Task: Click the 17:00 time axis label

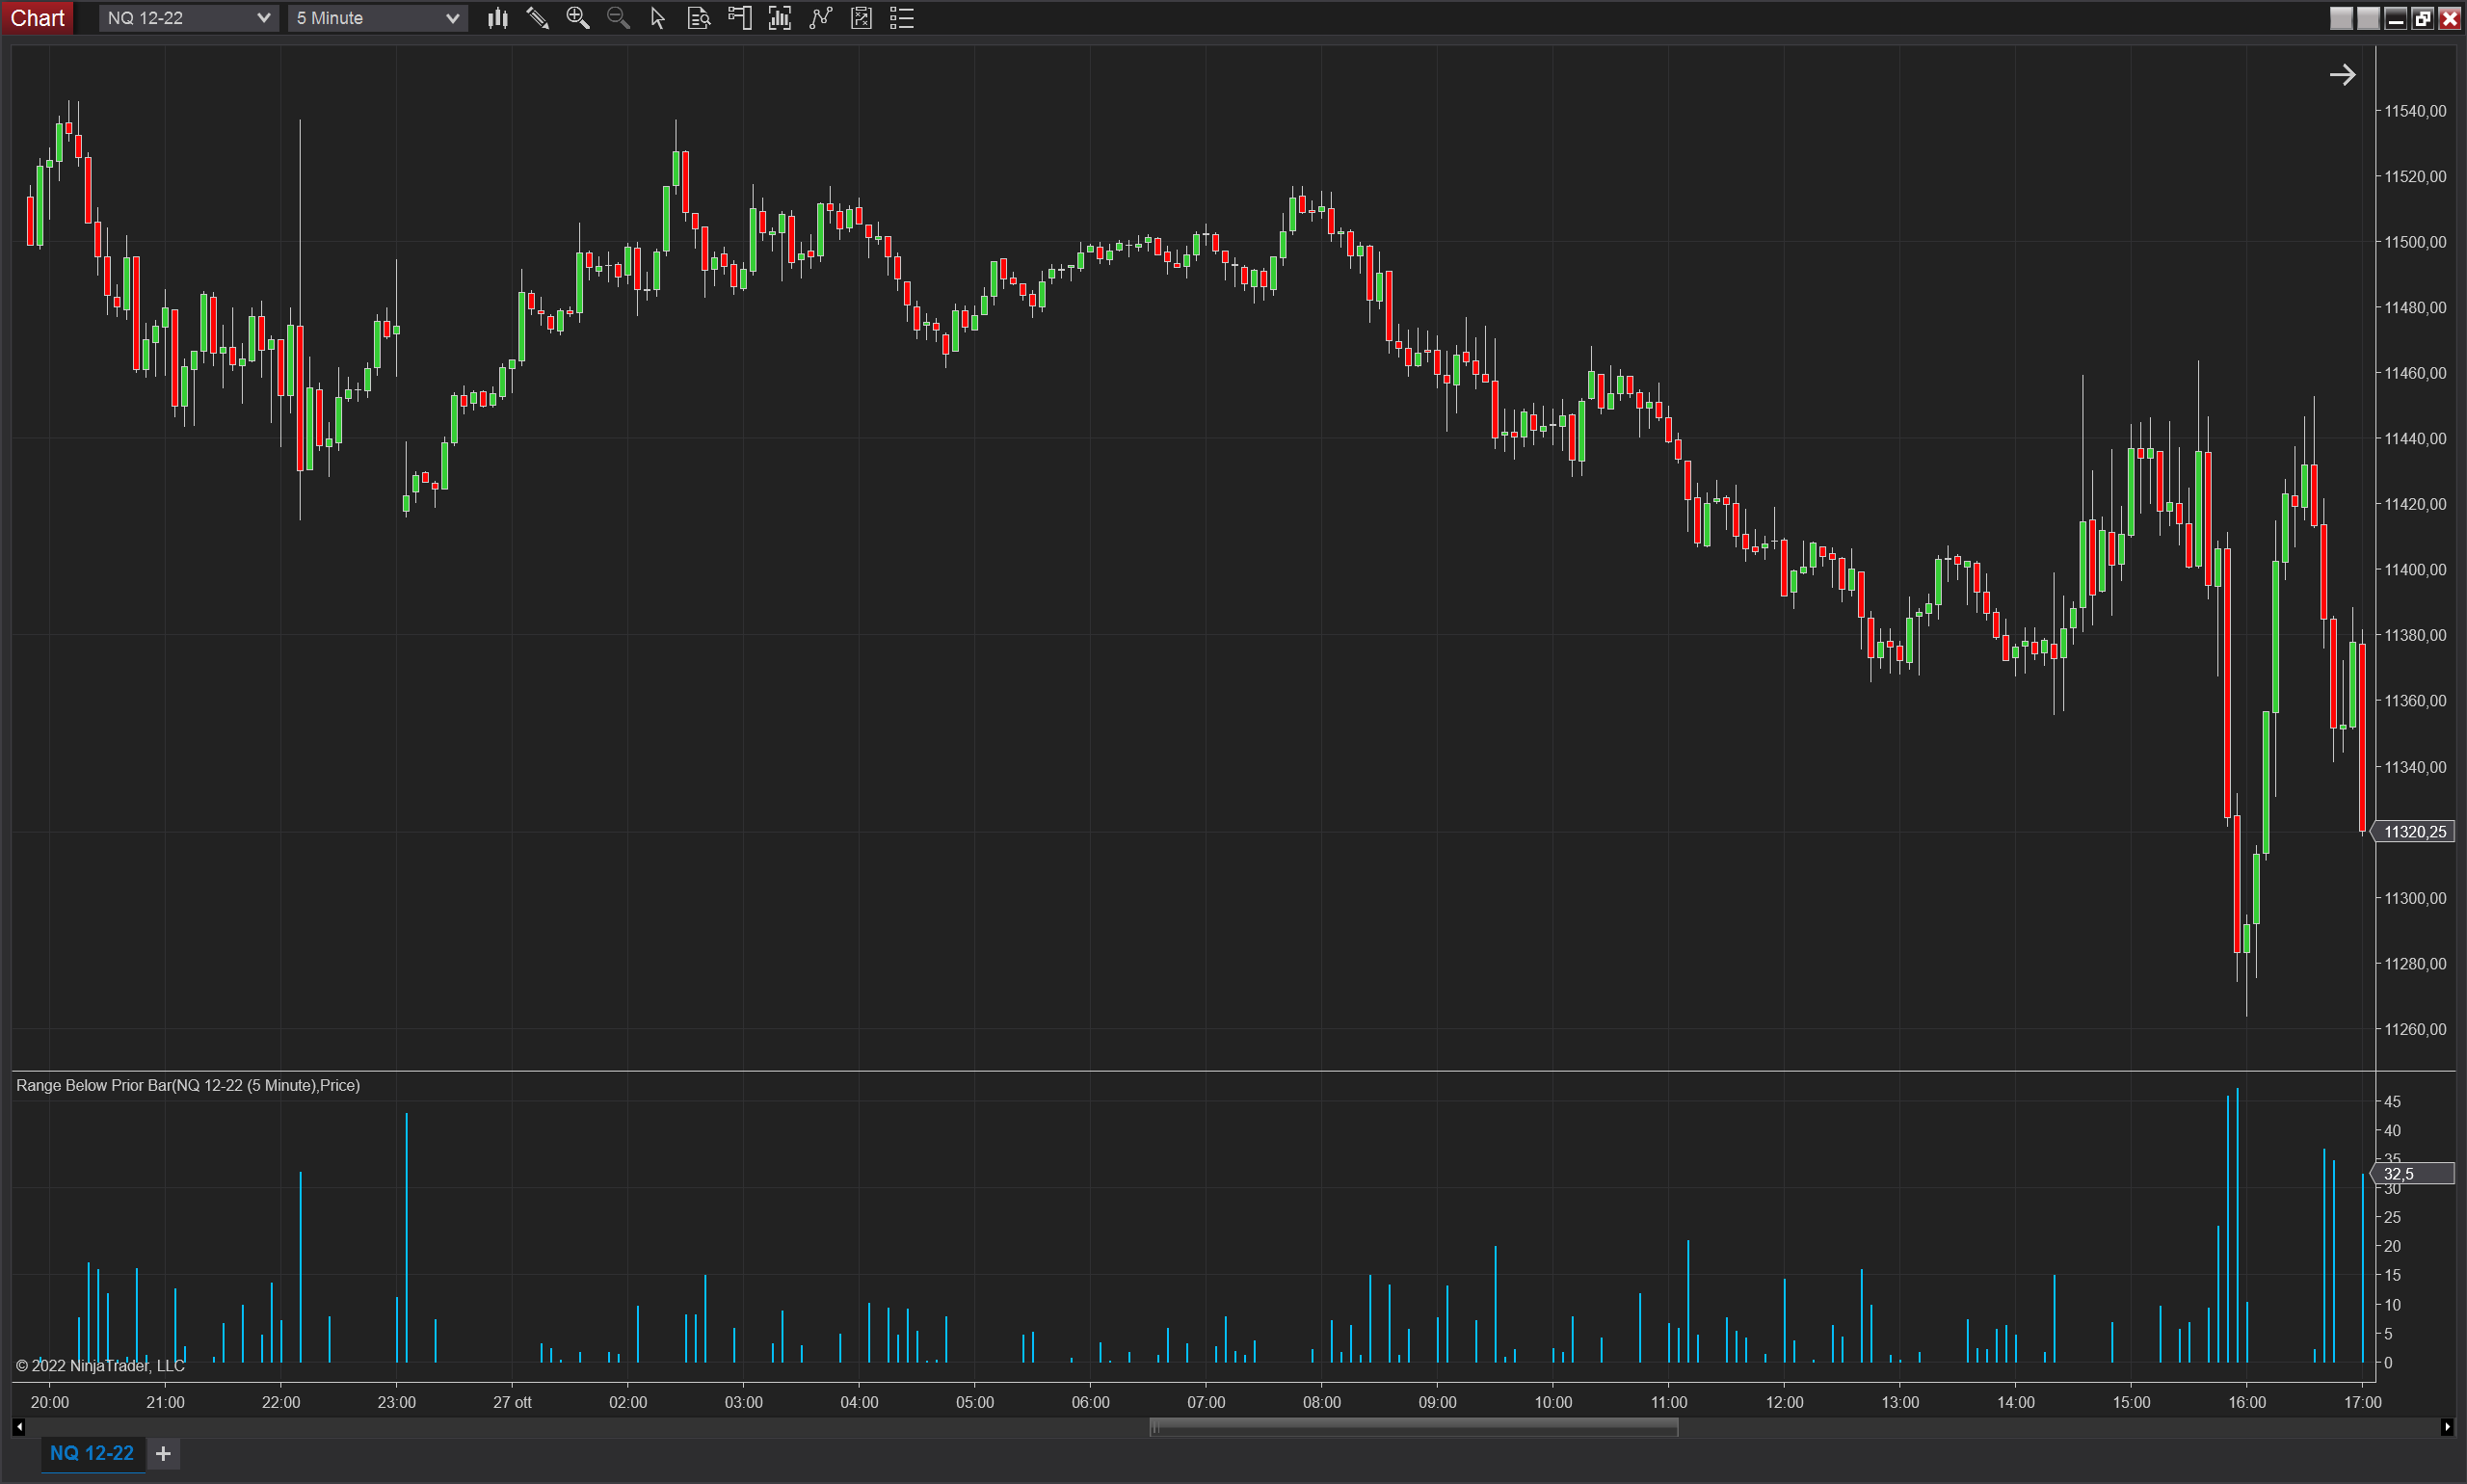Action: point(2363,1403)
